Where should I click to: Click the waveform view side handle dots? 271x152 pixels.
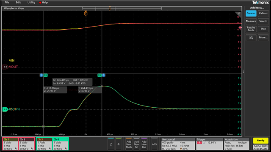(x=243, y=71)
